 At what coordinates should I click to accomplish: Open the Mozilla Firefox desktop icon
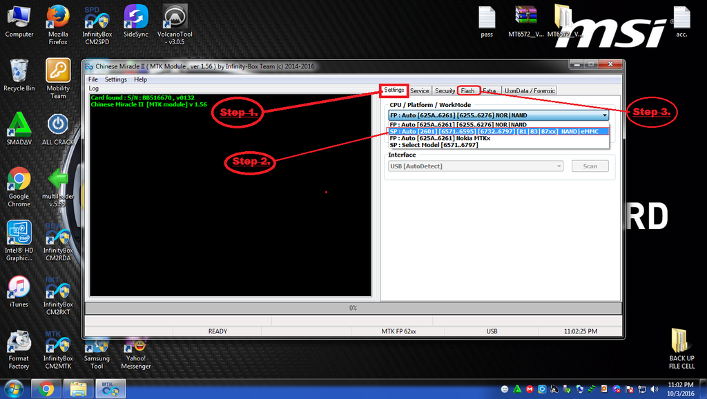coord(58,17)
